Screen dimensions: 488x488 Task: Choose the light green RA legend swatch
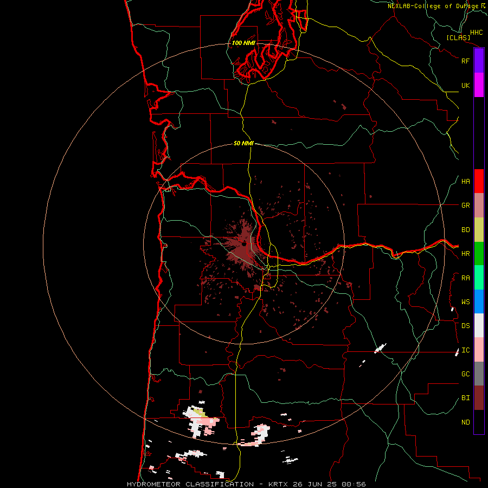[x=479, y=278]
